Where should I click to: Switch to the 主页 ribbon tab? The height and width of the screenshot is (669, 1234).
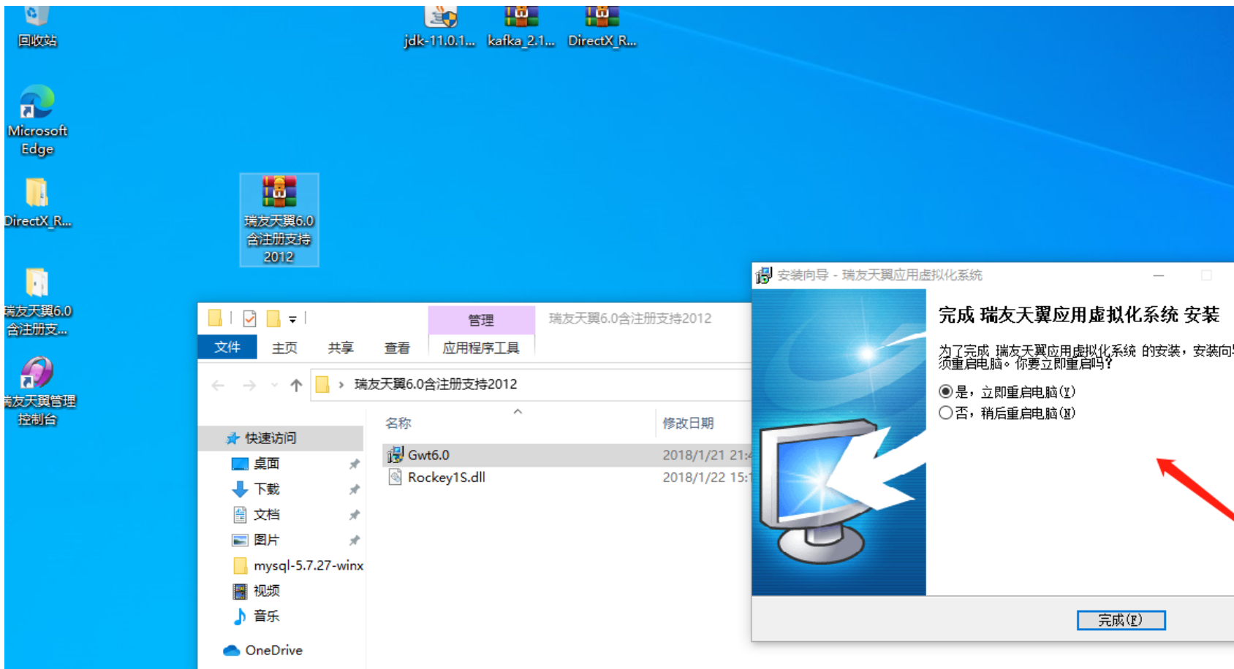point(284,348)
